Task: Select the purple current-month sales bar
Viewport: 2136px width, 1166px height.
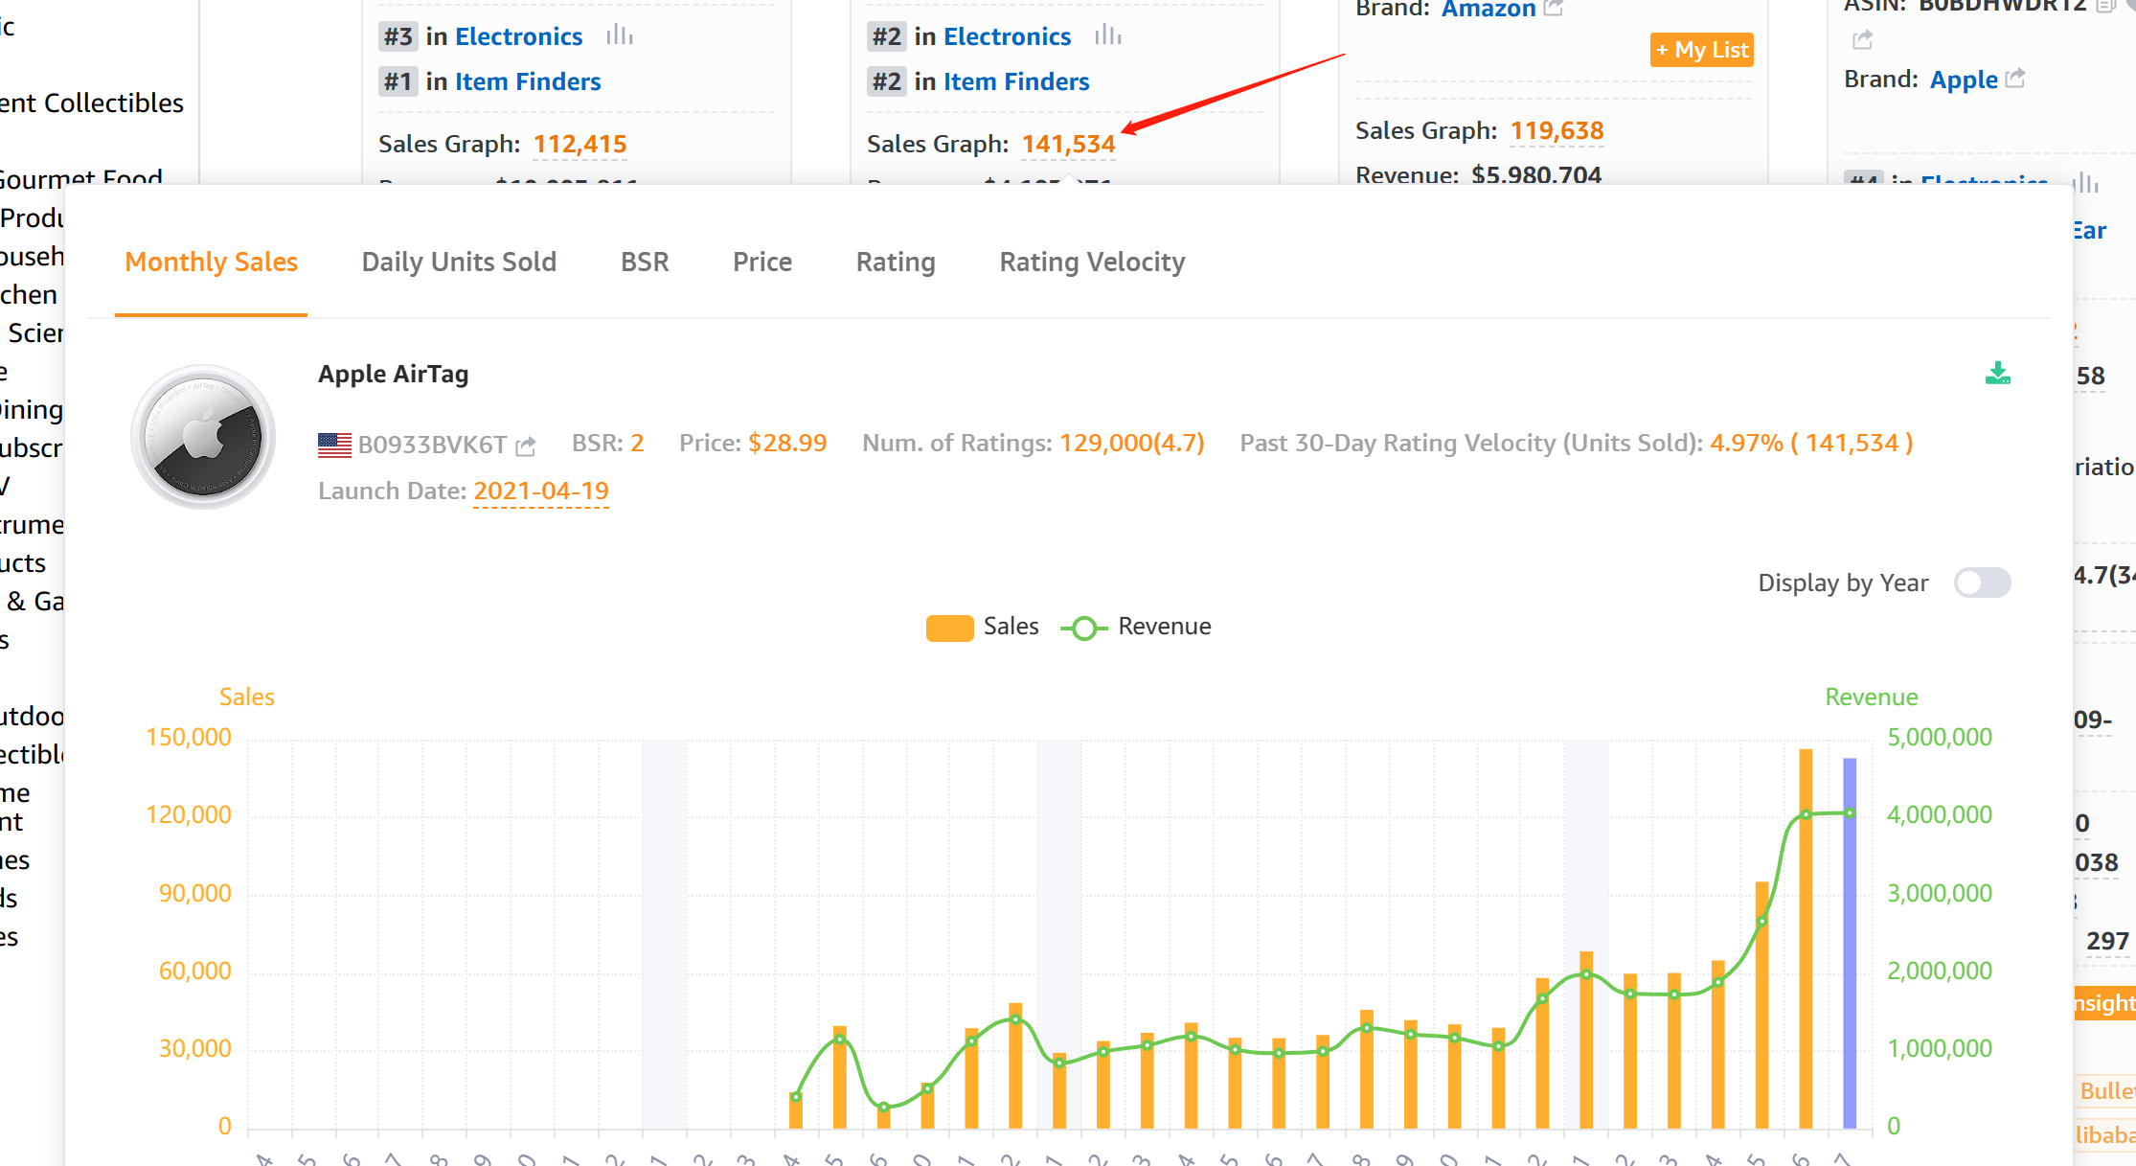Action: [1850, 943]
